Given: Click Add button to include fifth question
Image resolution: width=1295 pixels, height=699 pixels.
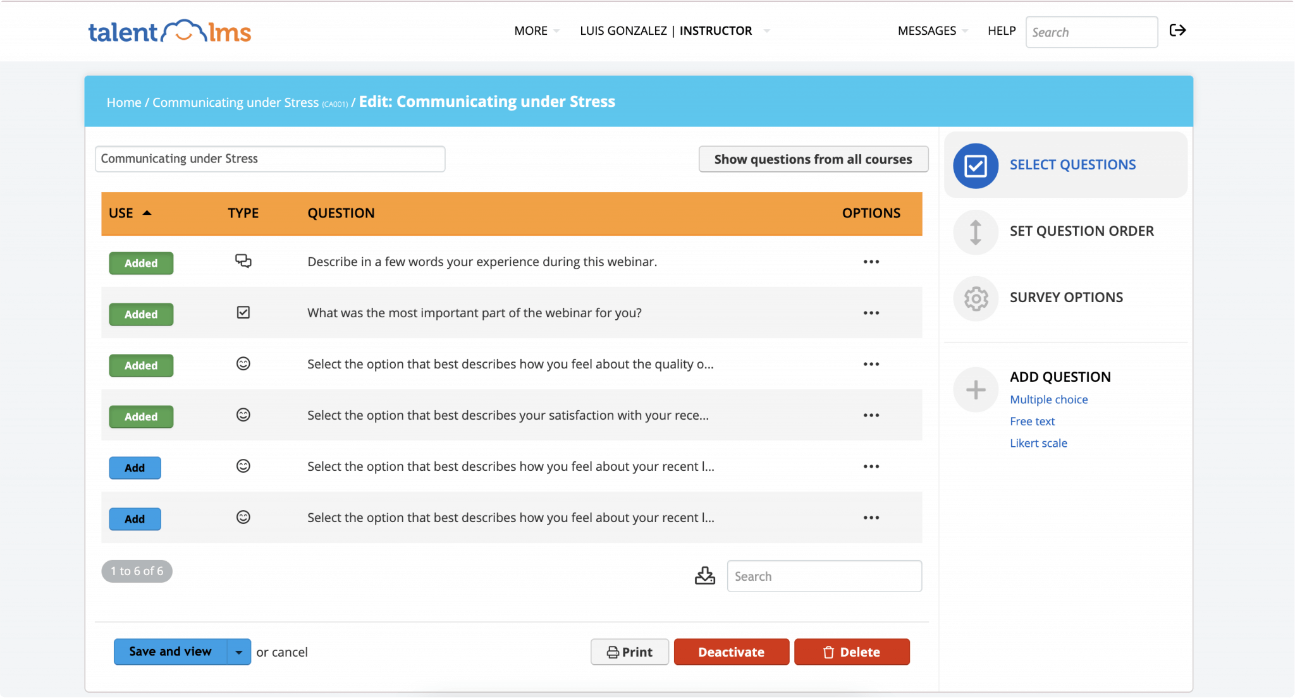Looking at the screenshot, I should click(133, 468).
